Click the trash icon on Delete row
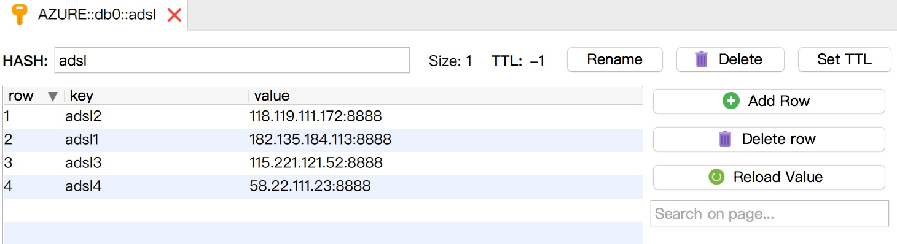 click(725, 139)
